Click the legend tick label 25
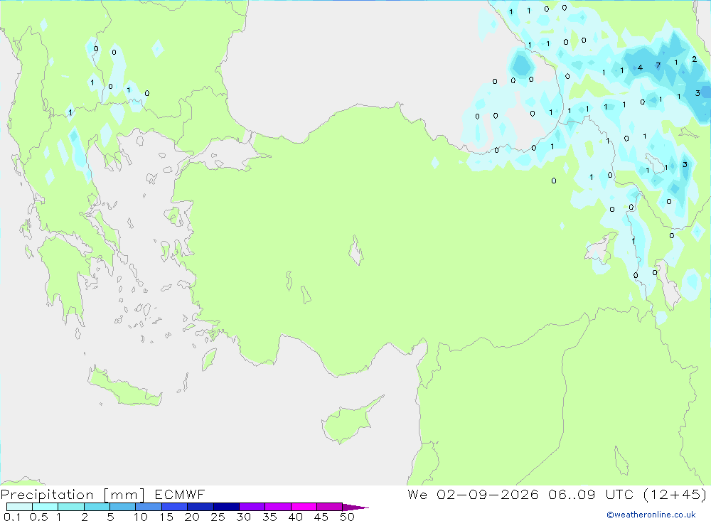 218,517
